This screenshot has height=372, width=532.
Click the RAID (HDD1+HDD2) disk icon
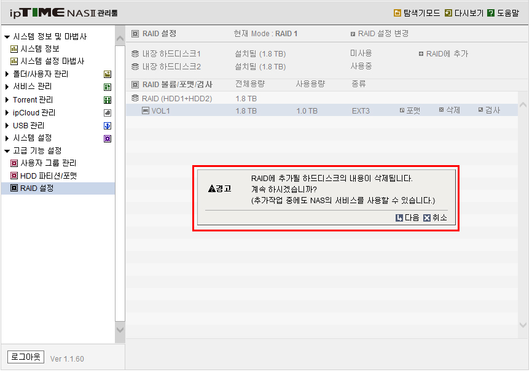(x=135, y=98)
